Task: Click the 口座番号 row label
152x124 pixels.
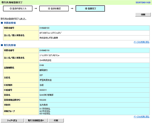Action: point(8,90)
